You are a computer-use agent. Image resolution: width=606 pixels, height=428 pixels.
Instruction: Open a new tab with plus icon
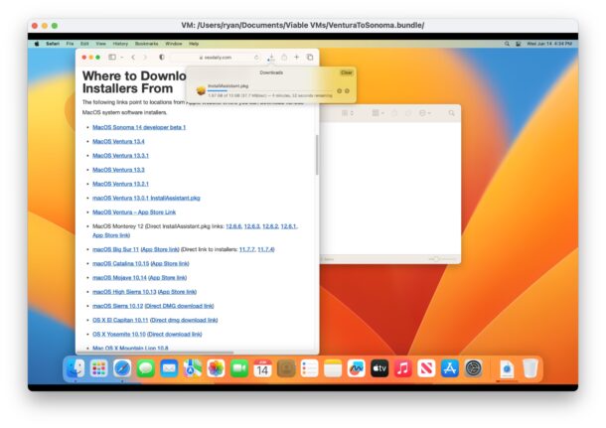(x=297, y=57)
